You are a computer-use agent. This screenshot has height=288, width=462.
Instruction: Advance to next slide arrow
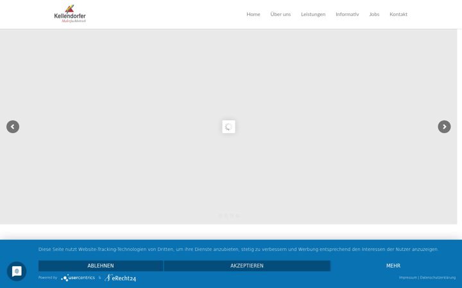coord(444,127)
